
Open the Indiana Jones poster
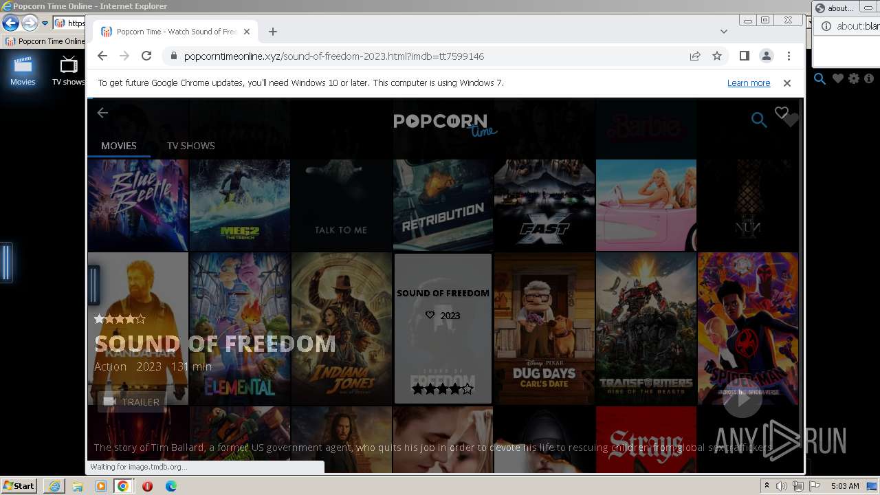pyautogui.click(x=341, y=329)
